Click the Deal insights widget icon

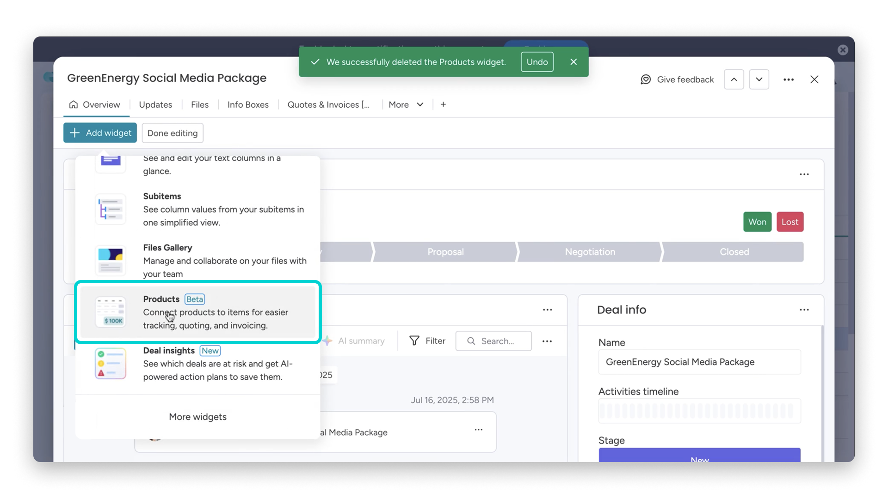[110, 364]
